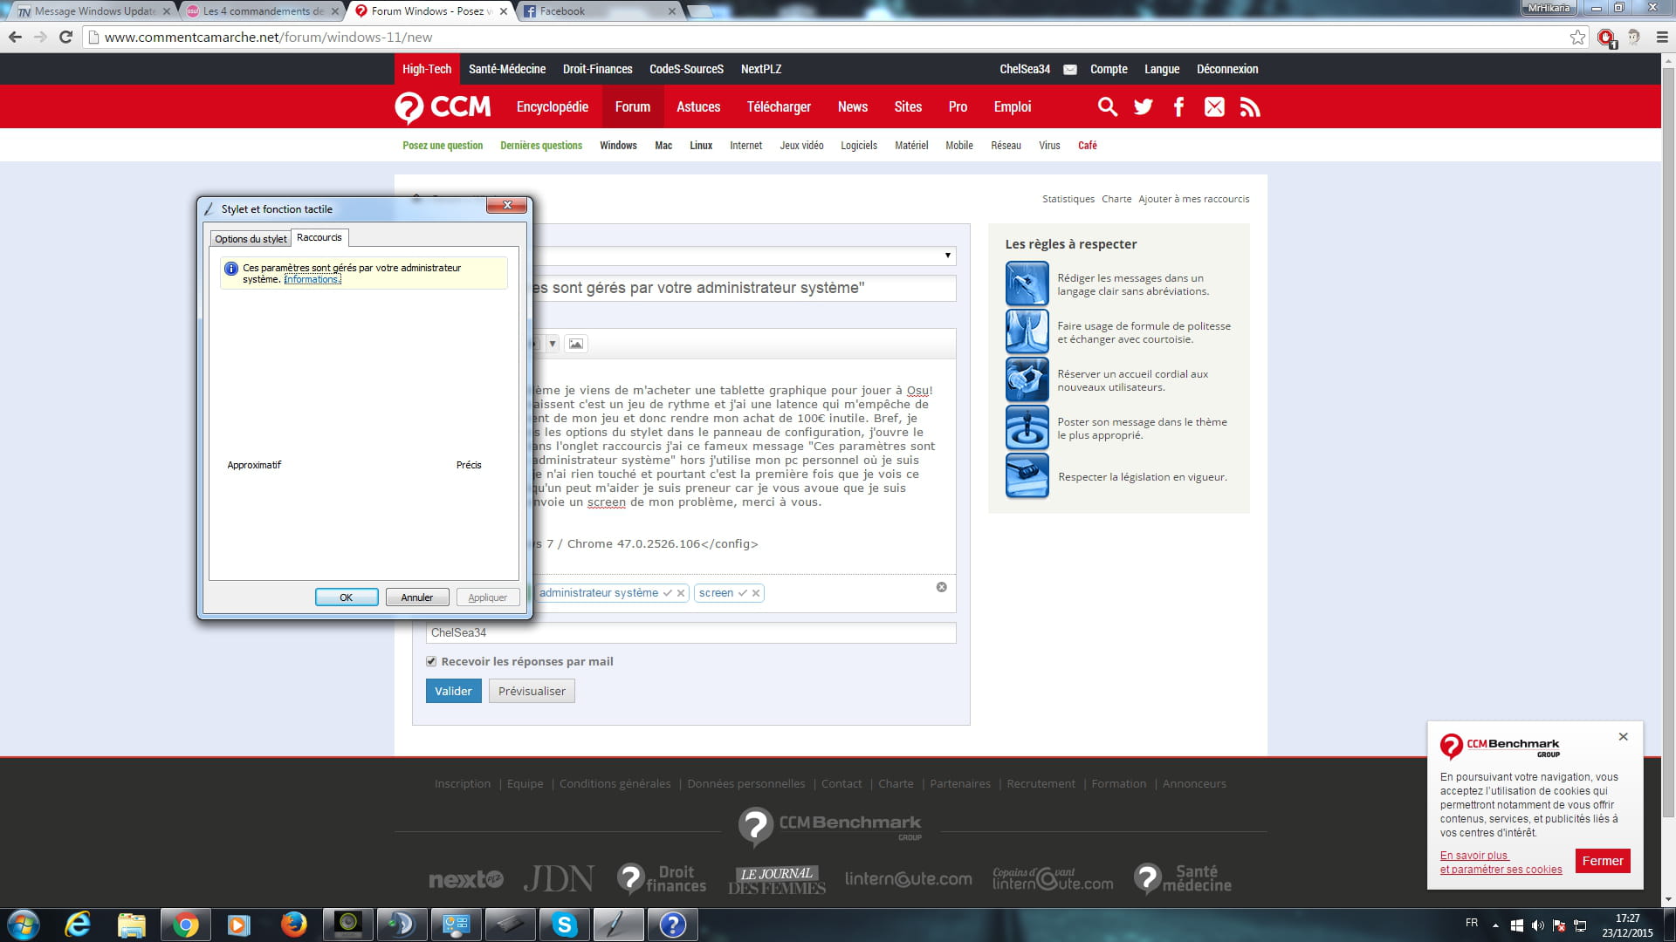Click the RSS feed icon

click(x=1250, y=107)
